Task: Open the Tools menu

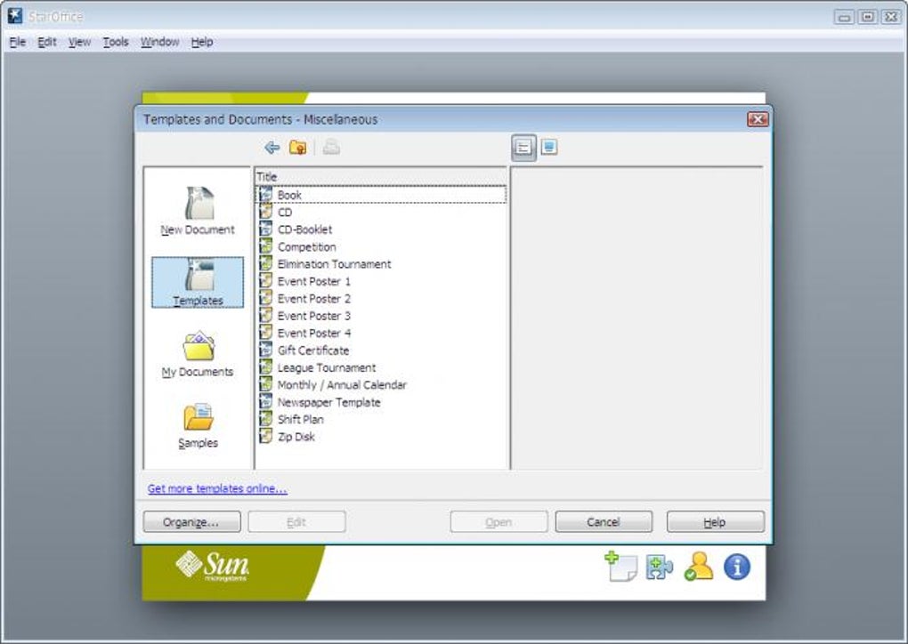Action: (115, 41)
